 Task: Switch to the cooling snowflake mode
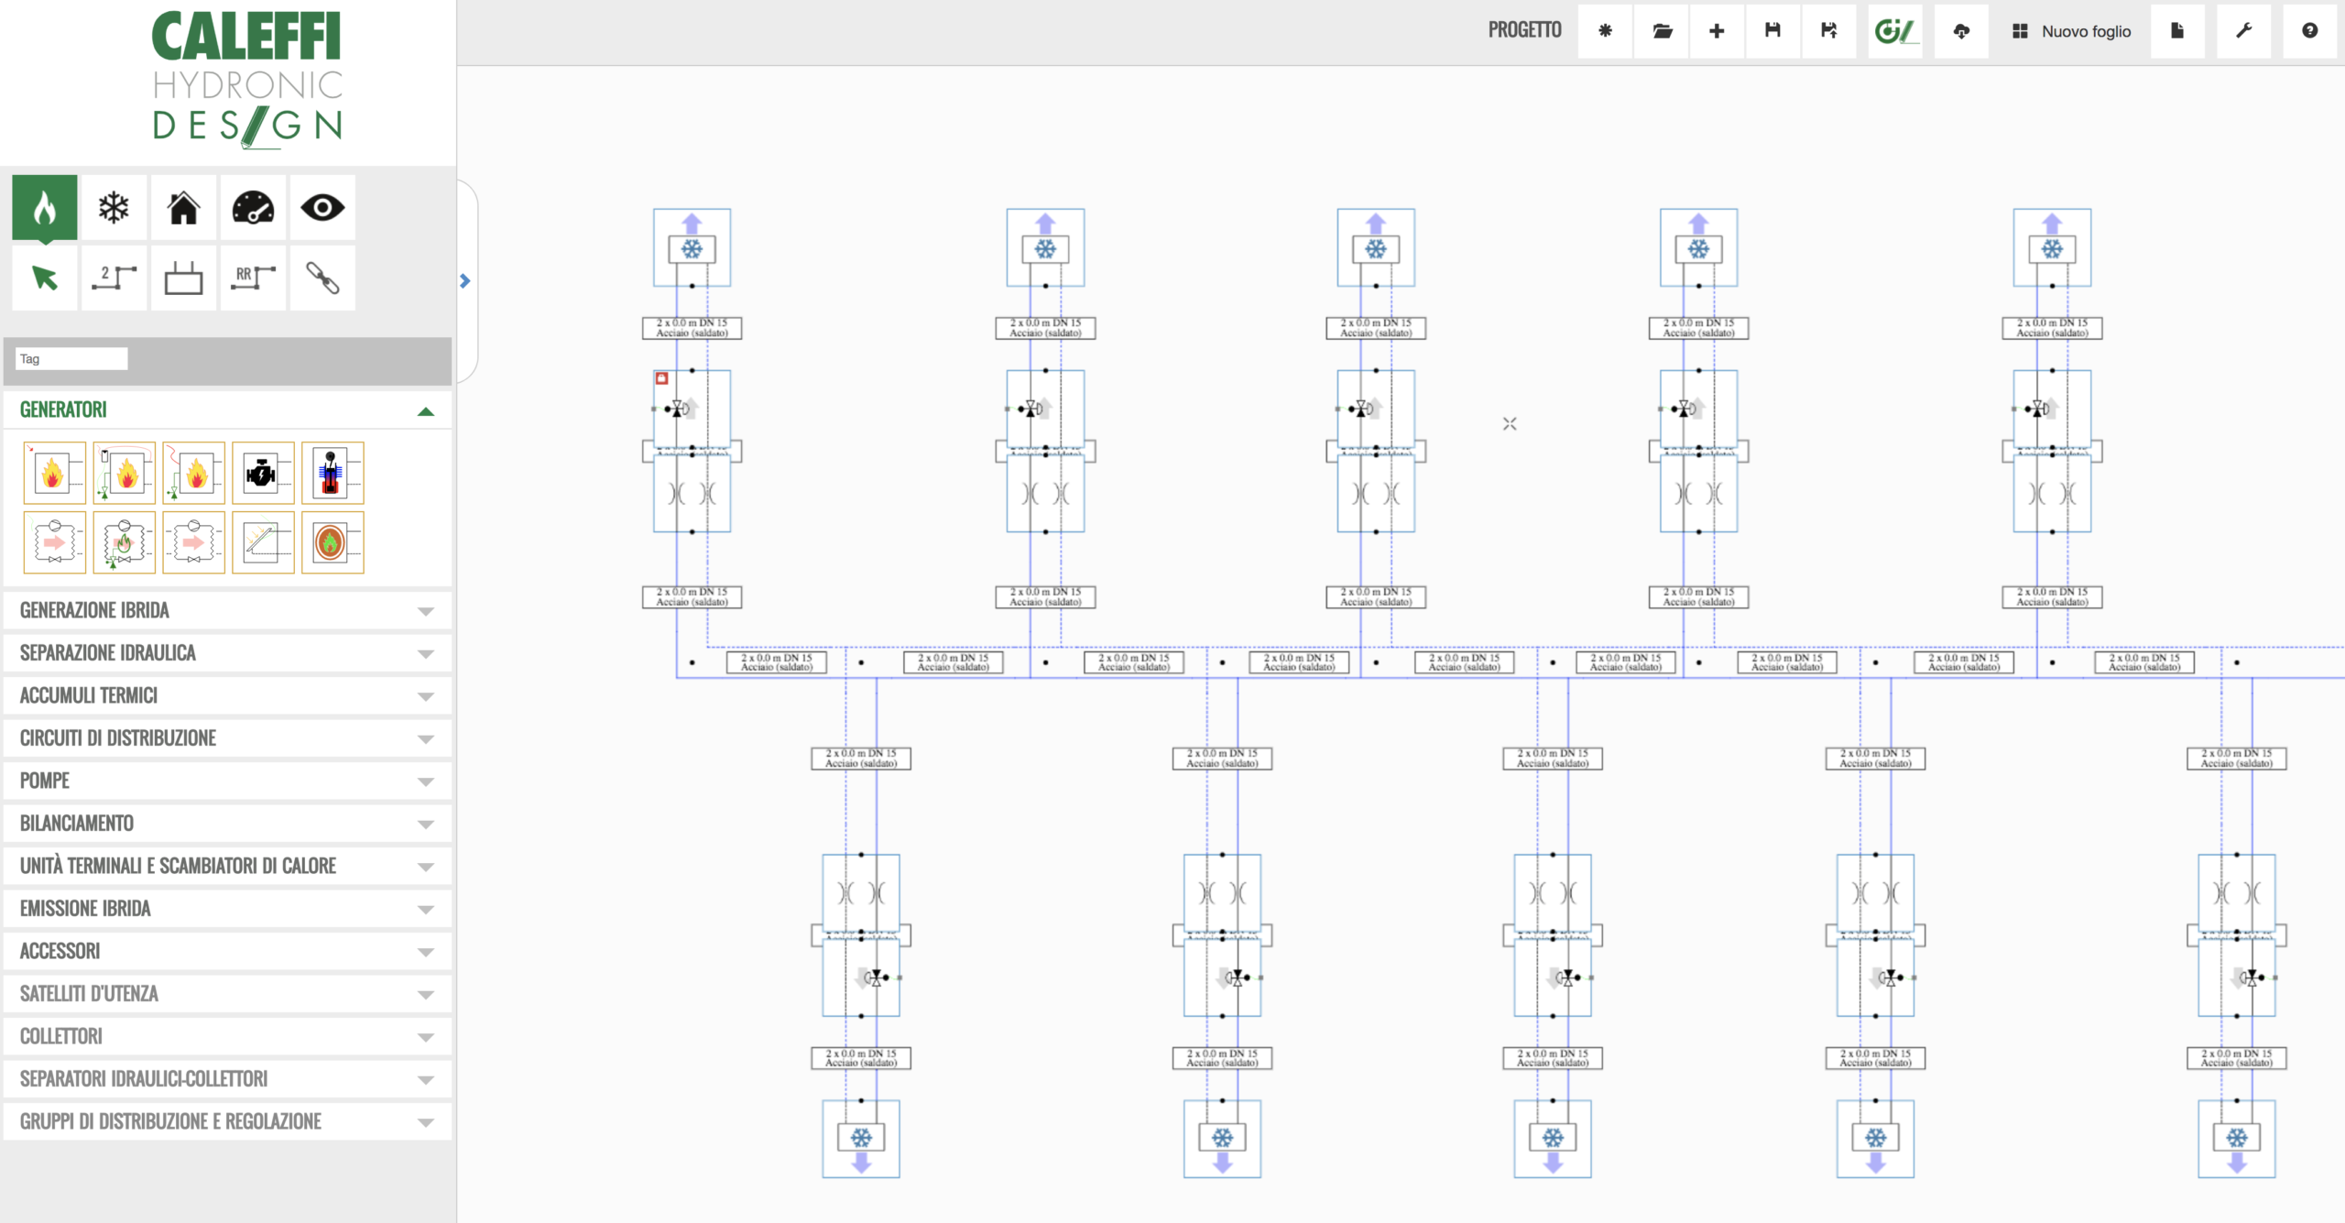pyautogui.click(x=114, y=208)
